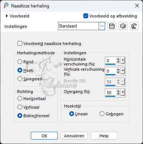
Task: Choose Horizontaal direction
Action: pos(20,99)
